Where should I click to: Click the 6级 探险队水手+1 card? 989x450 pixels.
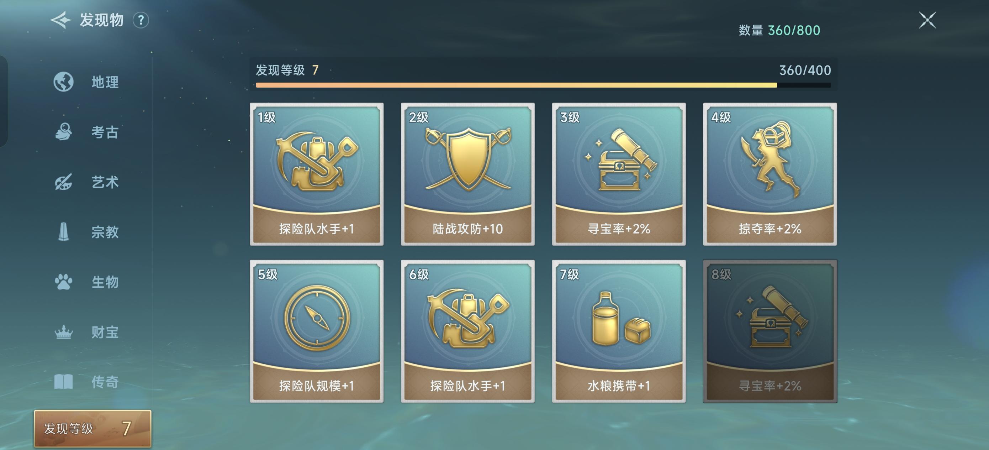pyautogui.click(x=467, y=331)
